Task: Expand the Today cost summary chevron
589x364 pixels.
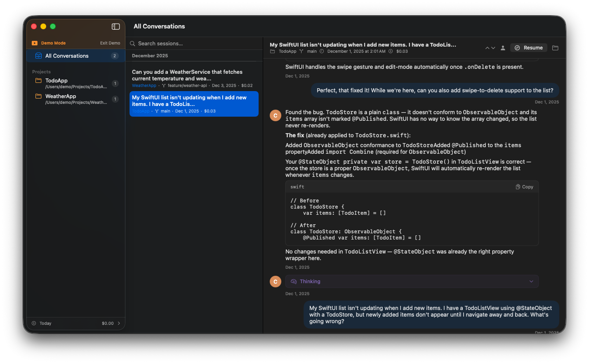Action: coord(120,323)
